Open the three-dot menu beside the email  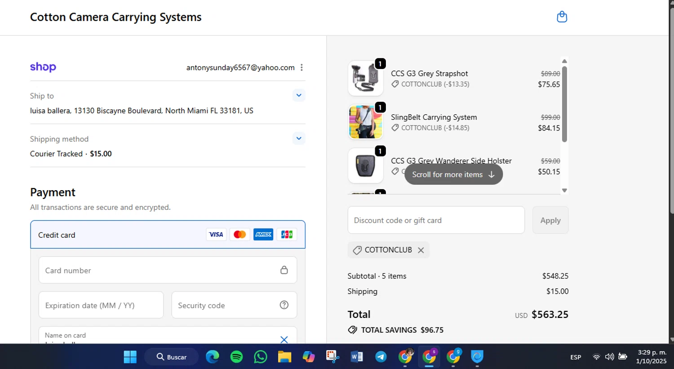click(302, 67)
